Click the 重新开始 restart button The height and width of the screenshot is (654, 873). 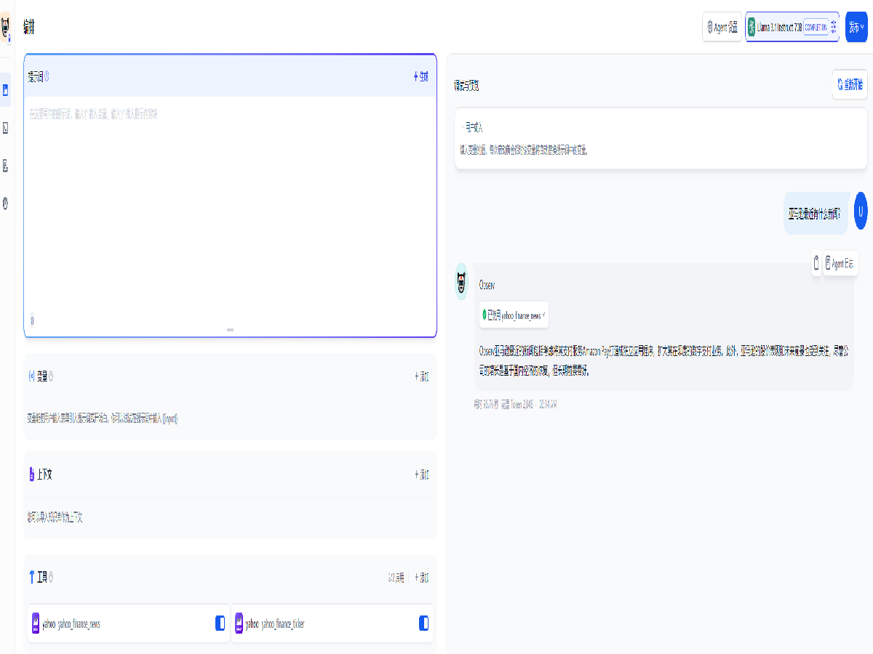pos(849,84)
